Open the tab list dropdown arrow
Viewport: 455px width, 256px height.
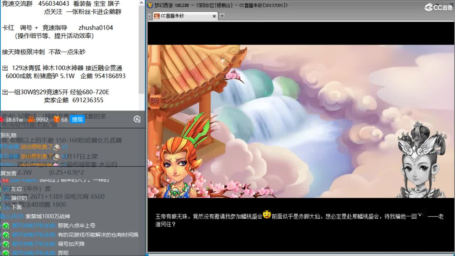pos(150,16)
